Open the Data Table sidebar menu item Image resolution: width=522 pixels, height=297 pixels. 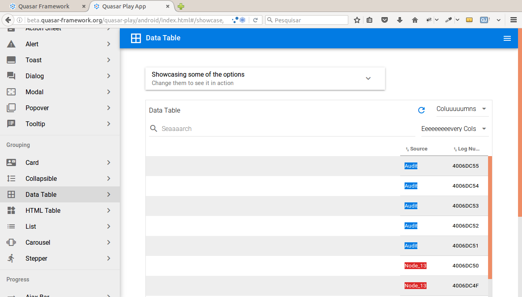coord(60,194)
